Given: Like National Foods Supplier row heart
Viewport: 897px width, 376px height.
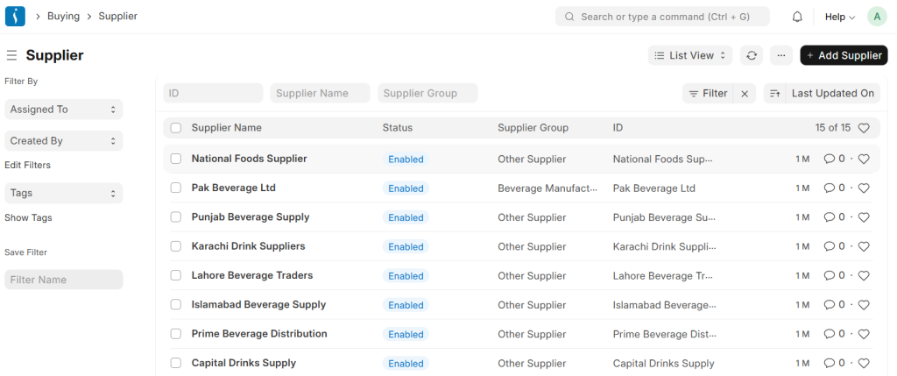Looking at the screenshot, I should (864, 160).
